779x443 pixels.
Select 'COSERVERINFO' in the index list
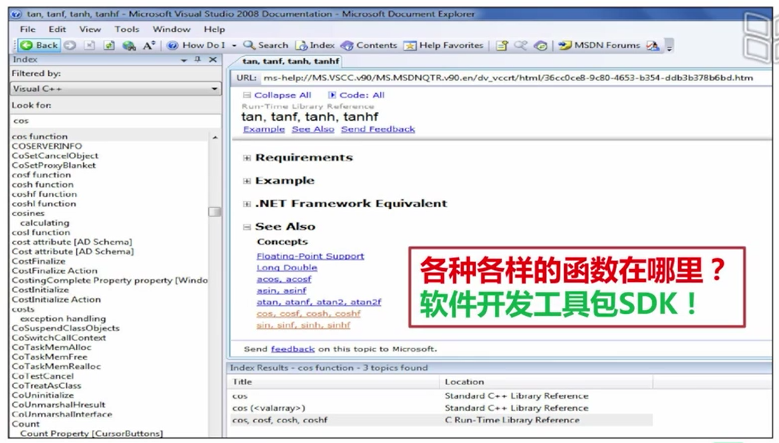(47, 146)
